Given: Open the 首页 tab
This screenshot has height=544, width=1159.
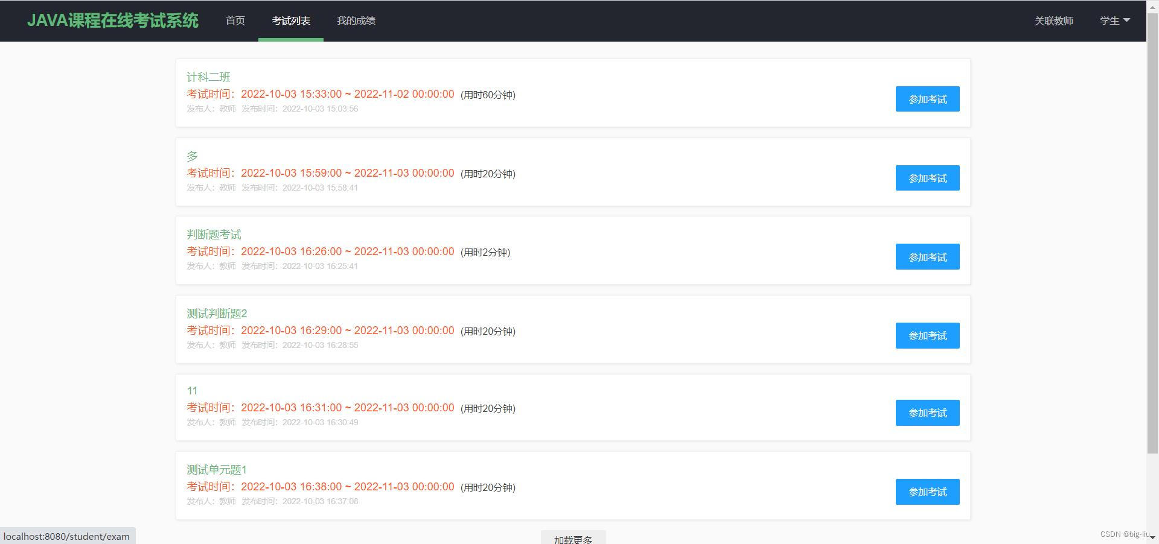Looking at the screenshot, I should (x=235, y=21).
